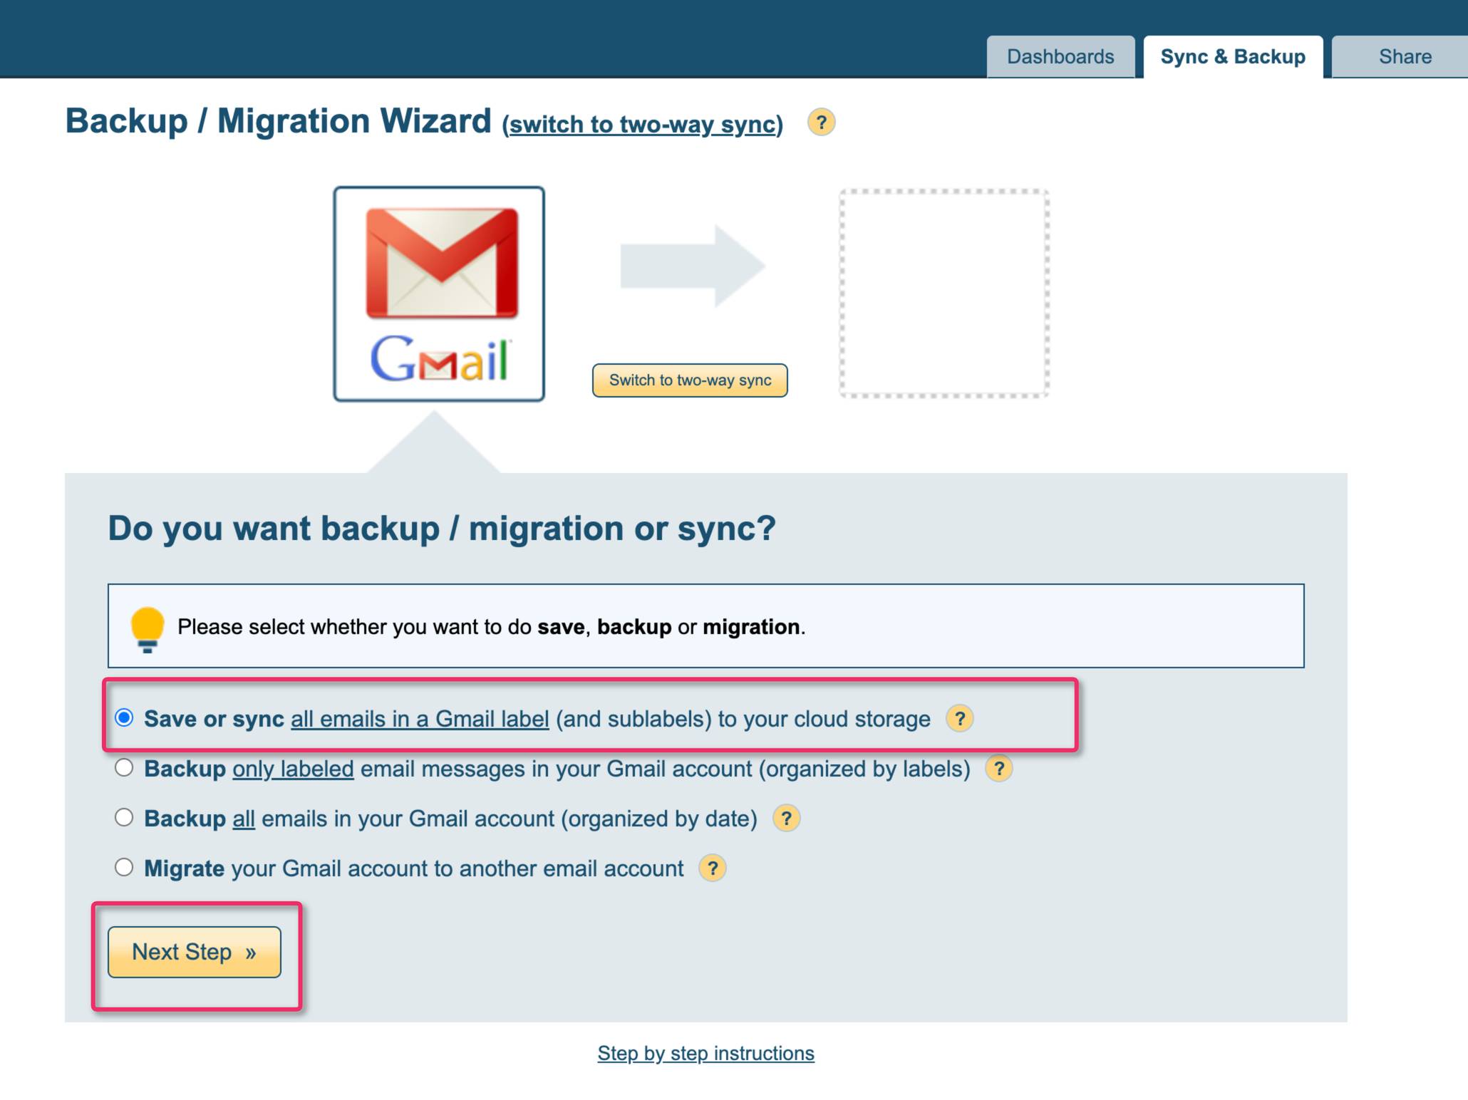This screenshot has width=1468, height=1100.
Task: Click the lightbulb tip icon
Action: [x=148, y=629]
